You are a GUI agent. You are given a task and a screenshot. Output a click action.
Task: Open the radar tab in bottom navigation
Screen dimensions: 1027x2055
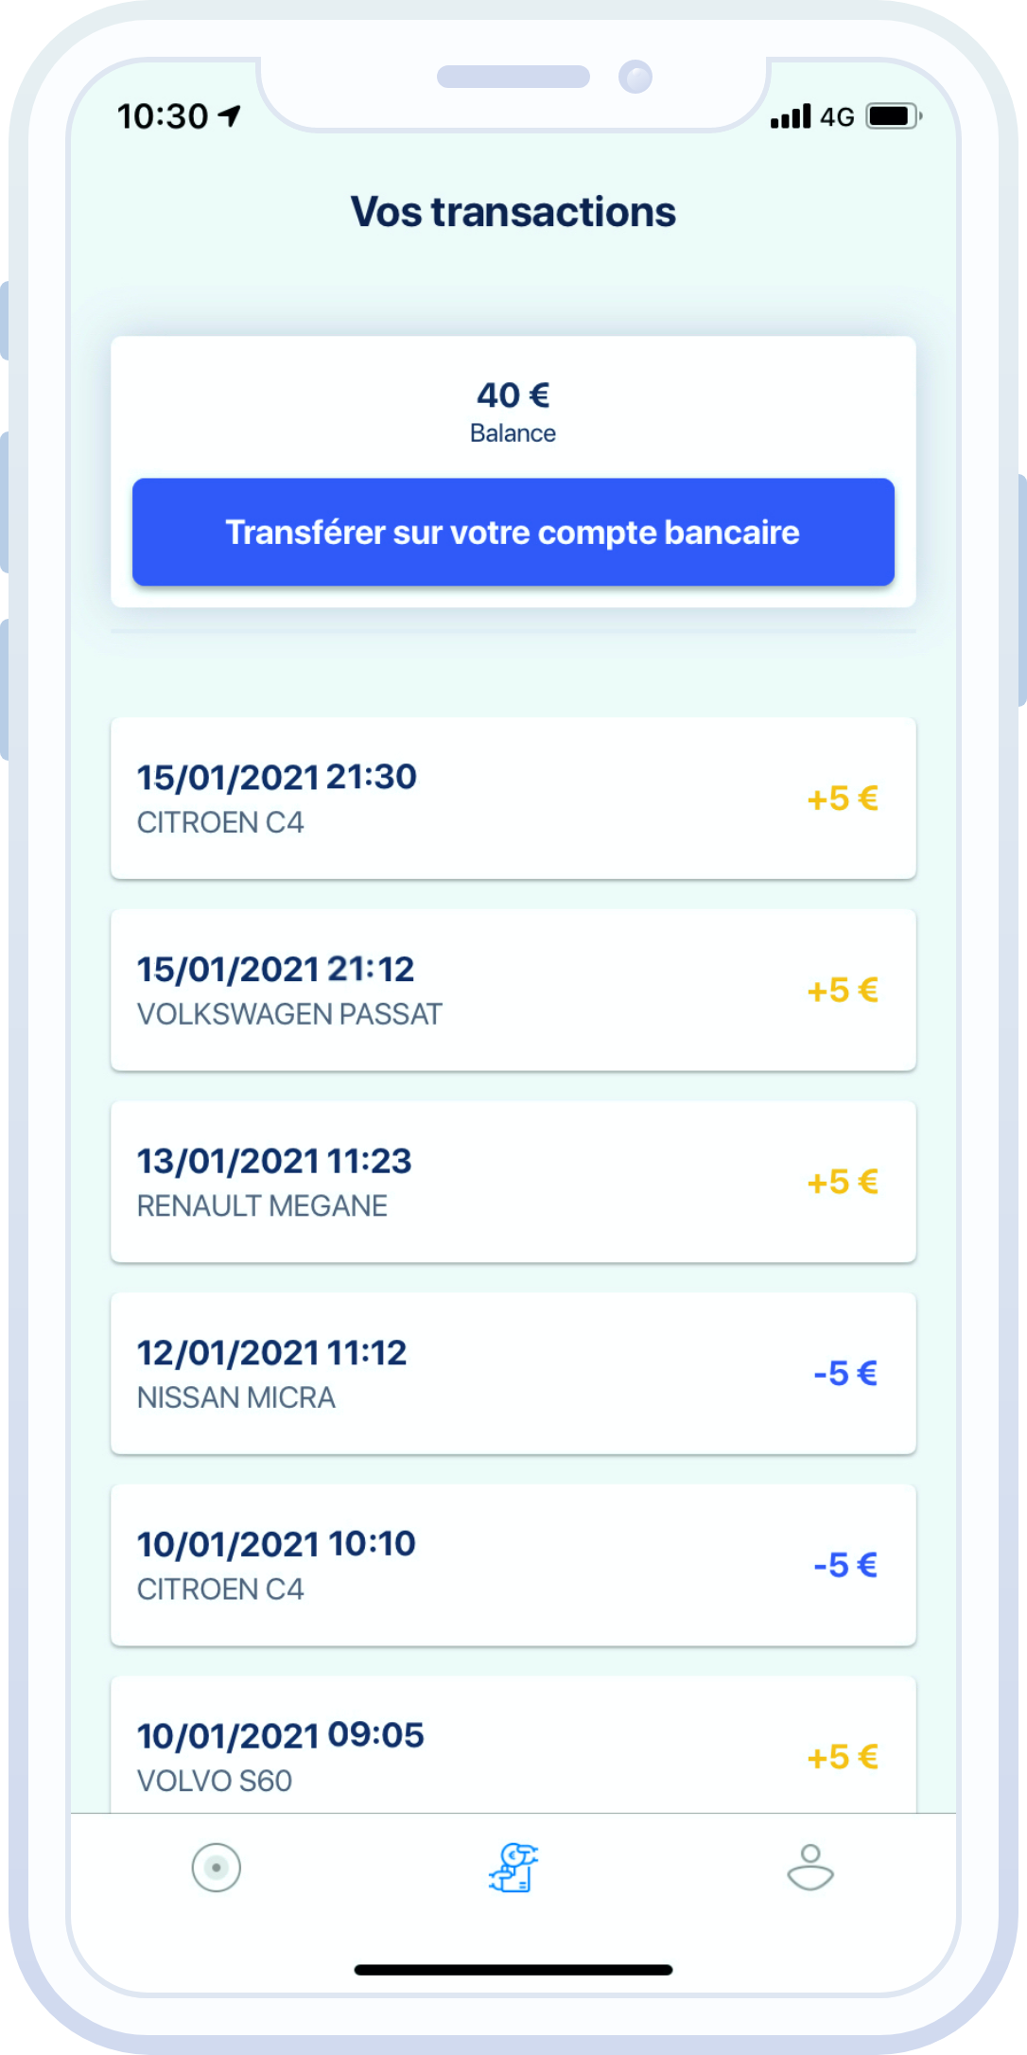217,1868
